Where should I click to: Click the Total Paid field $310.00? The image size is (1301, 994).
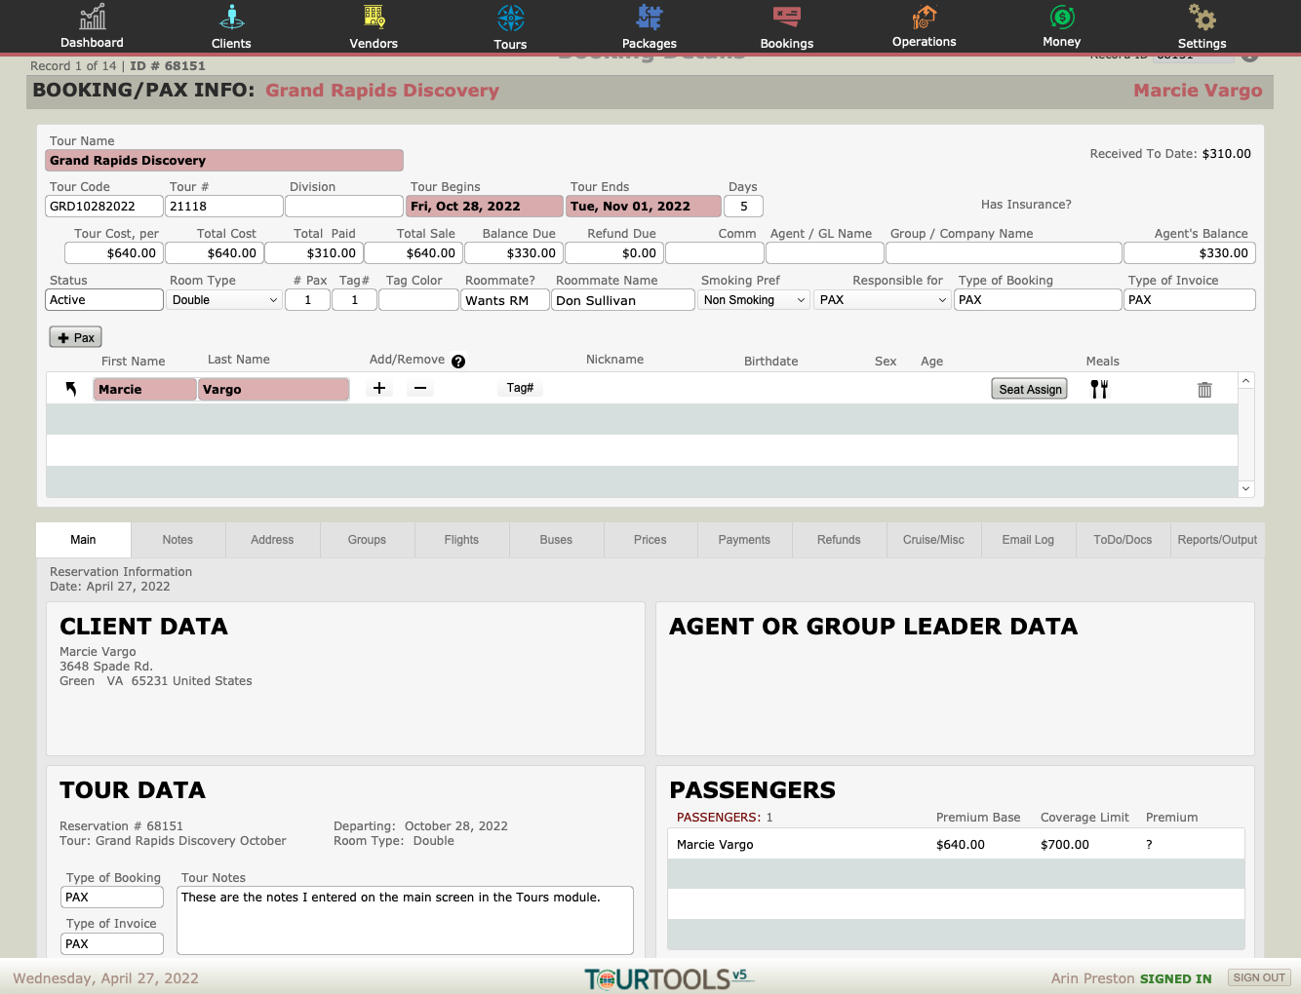coord(314,253)
